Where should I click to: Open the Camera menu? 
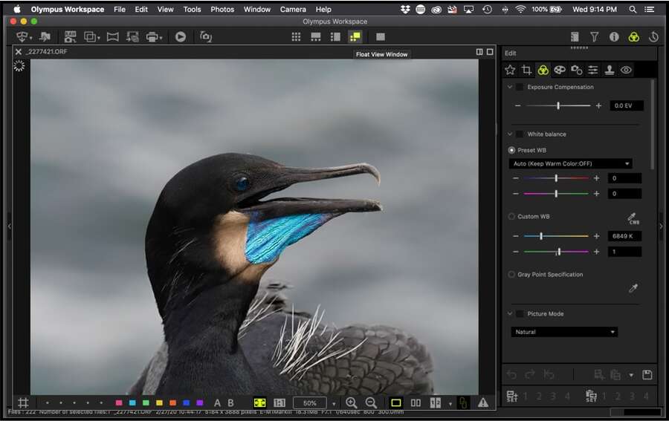click(x=293, y=10)
